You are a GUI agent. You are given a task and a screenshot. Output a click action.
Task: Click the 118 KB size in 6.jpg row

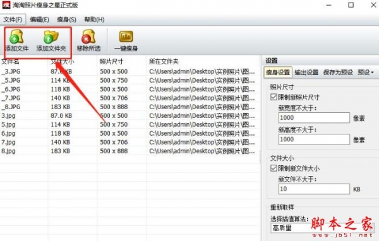(60, 133)
